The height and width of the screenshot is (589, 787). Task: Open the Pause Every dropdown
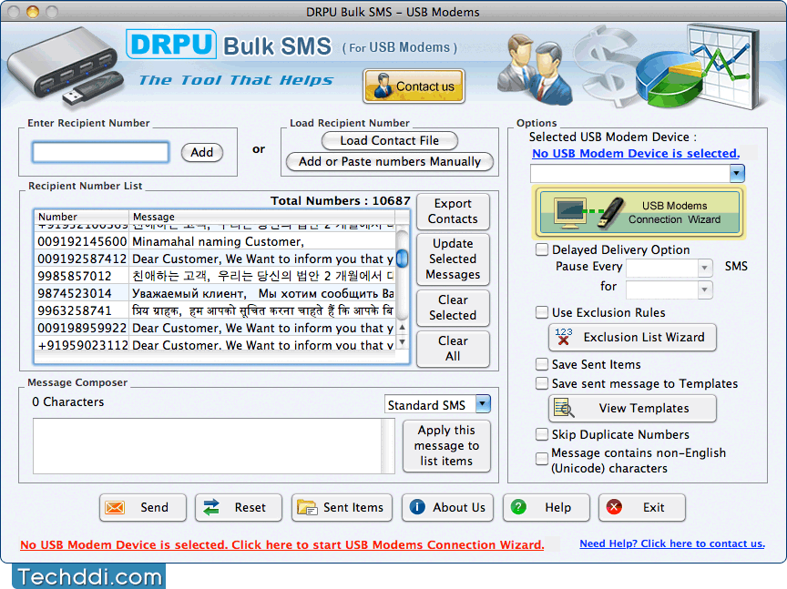tap(705, 268)
